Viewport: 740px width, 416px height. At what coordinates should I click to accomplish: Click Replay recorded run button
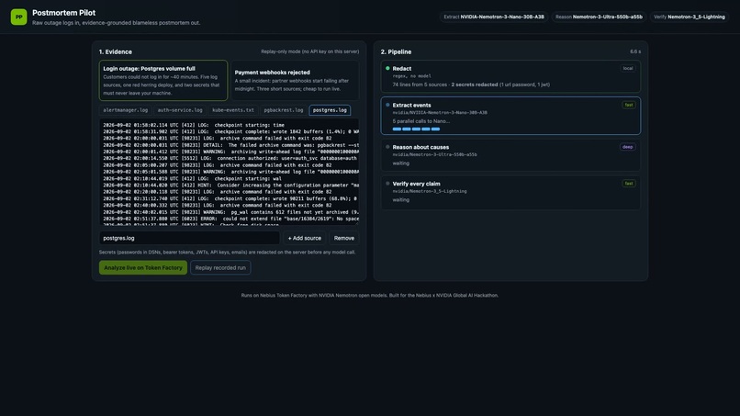click(220, 268)
